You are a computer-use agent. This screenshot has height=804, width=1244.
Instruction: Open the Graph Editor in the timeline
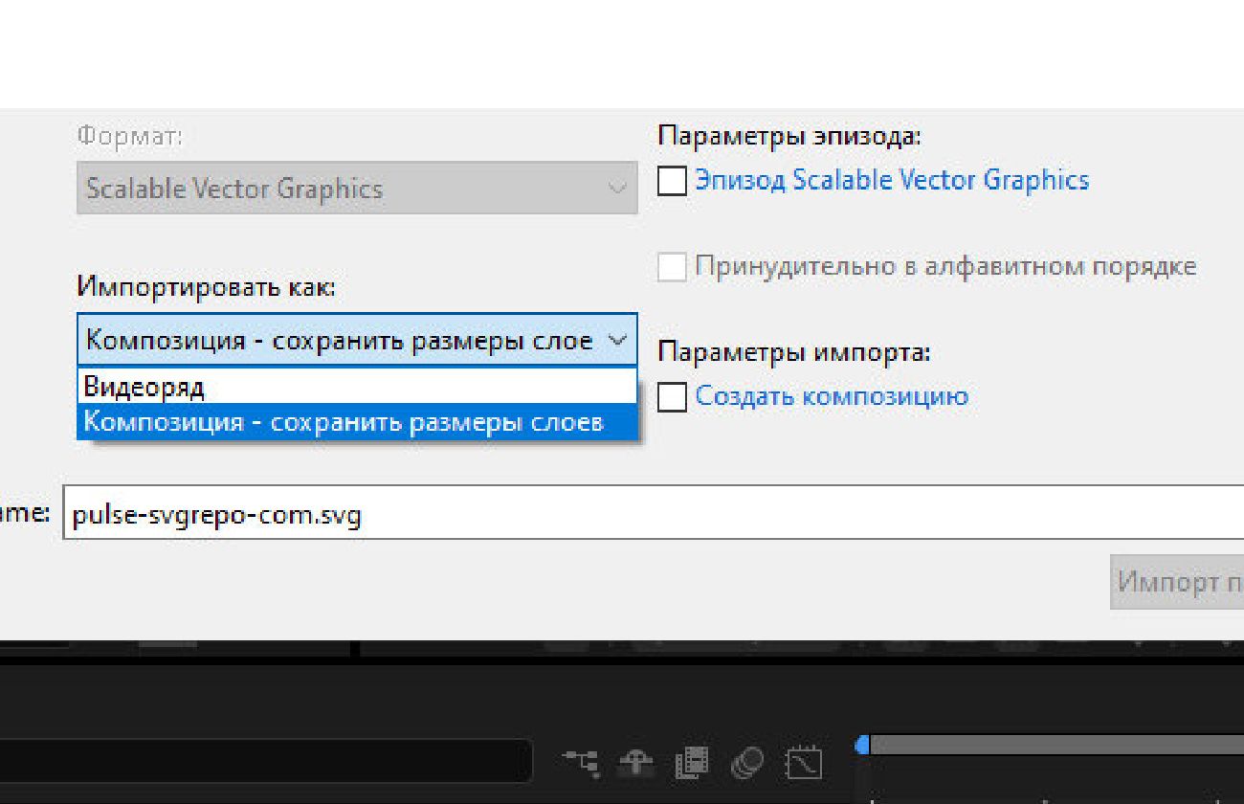point(804,762)
